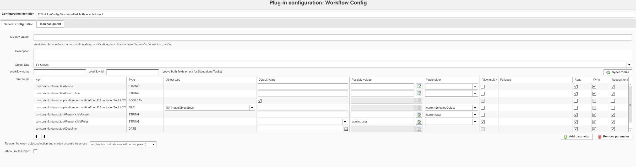This screenshot has height=167, width=636.
Task: Select the com.omn5.internal.taskName key cell
Action: coord(80,86)
